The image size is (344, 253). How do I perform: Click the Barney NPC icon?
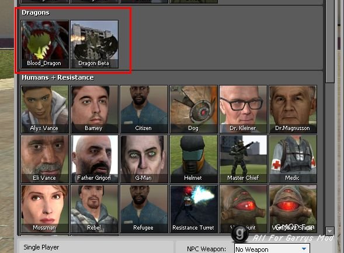[95, 110]
